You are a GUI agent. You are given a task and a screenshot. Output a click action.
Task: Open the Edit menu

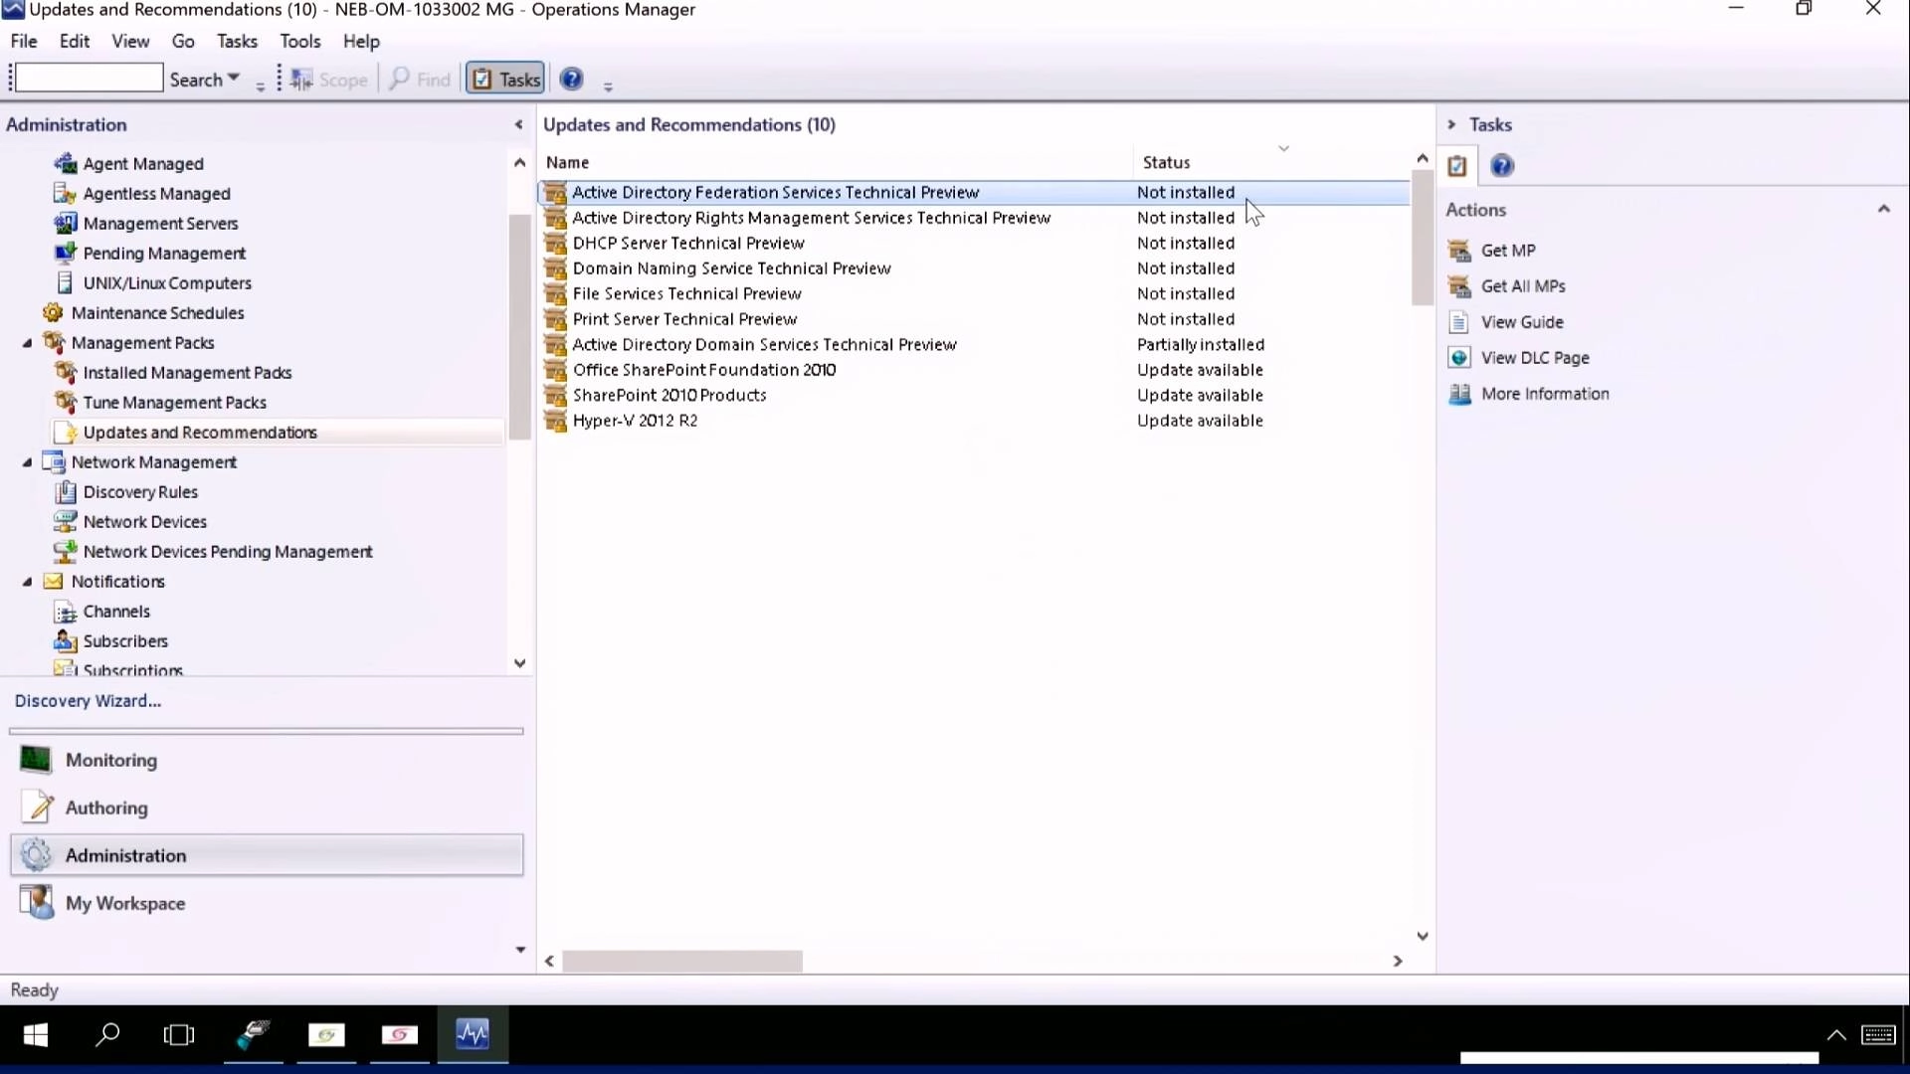click(75, 42)
